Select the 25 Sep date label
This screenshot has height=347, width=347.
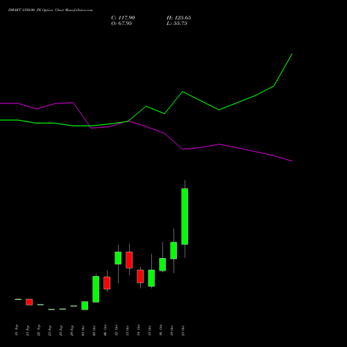pyautogui.click(x=61, y=330)
